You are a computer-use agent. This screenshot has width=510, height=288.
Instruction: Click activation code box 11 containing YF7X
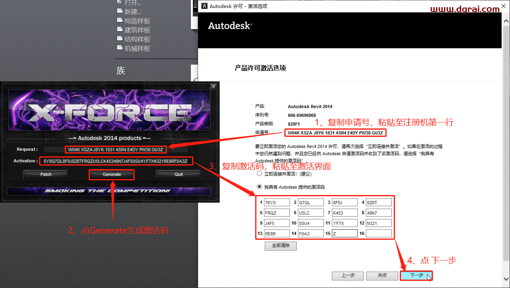[x=345, y=223]
